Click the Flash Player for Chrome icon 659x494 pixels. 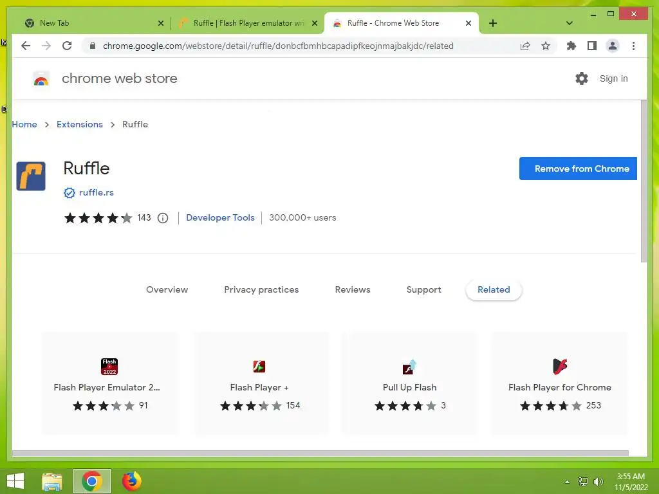560,366
